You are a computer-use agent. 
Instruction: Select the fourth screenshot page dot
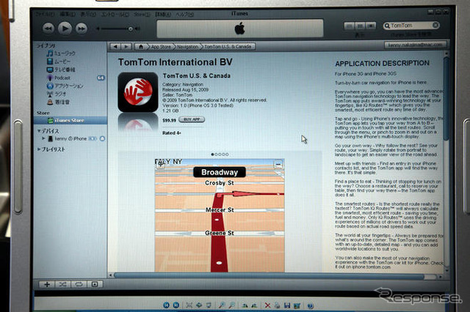click(x=223, y=155)
